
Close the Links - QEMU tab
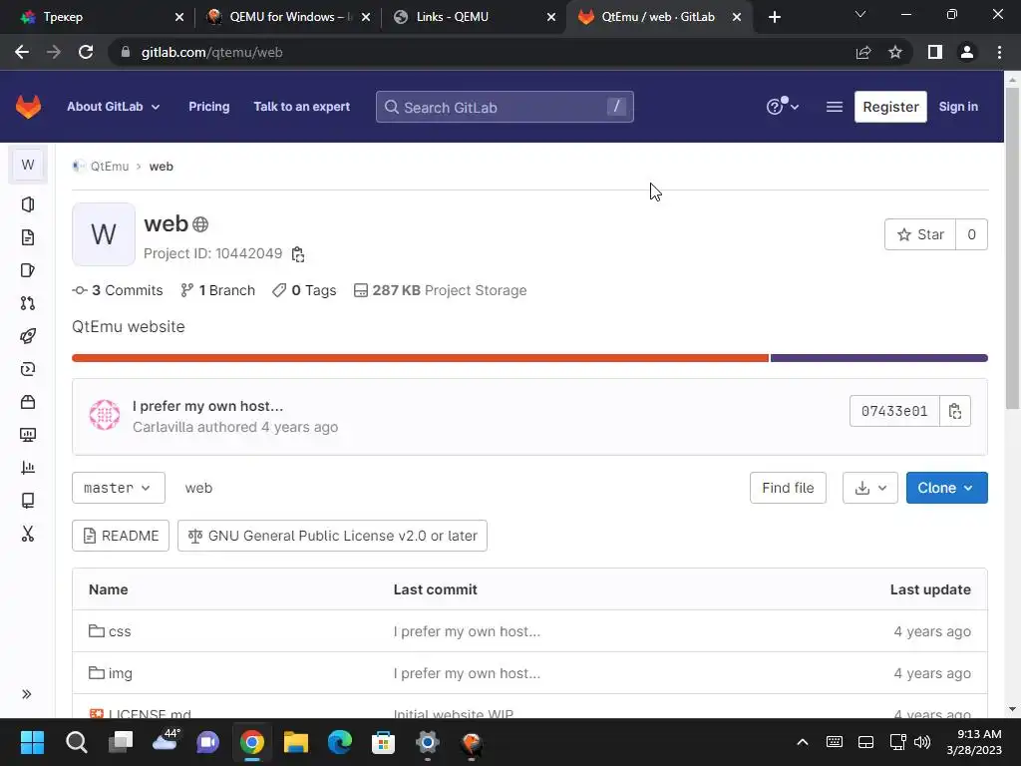coord(550,17)
